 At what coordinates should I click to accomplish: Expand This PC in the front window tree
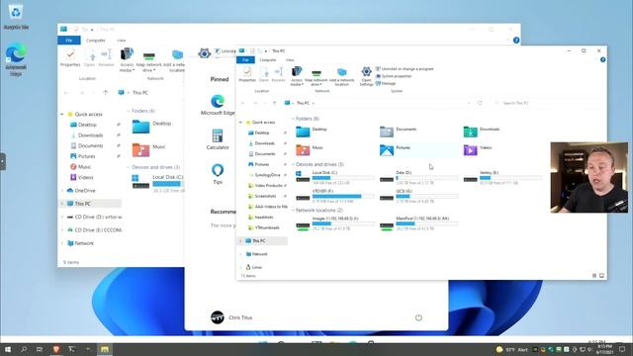tap(240, 241)
